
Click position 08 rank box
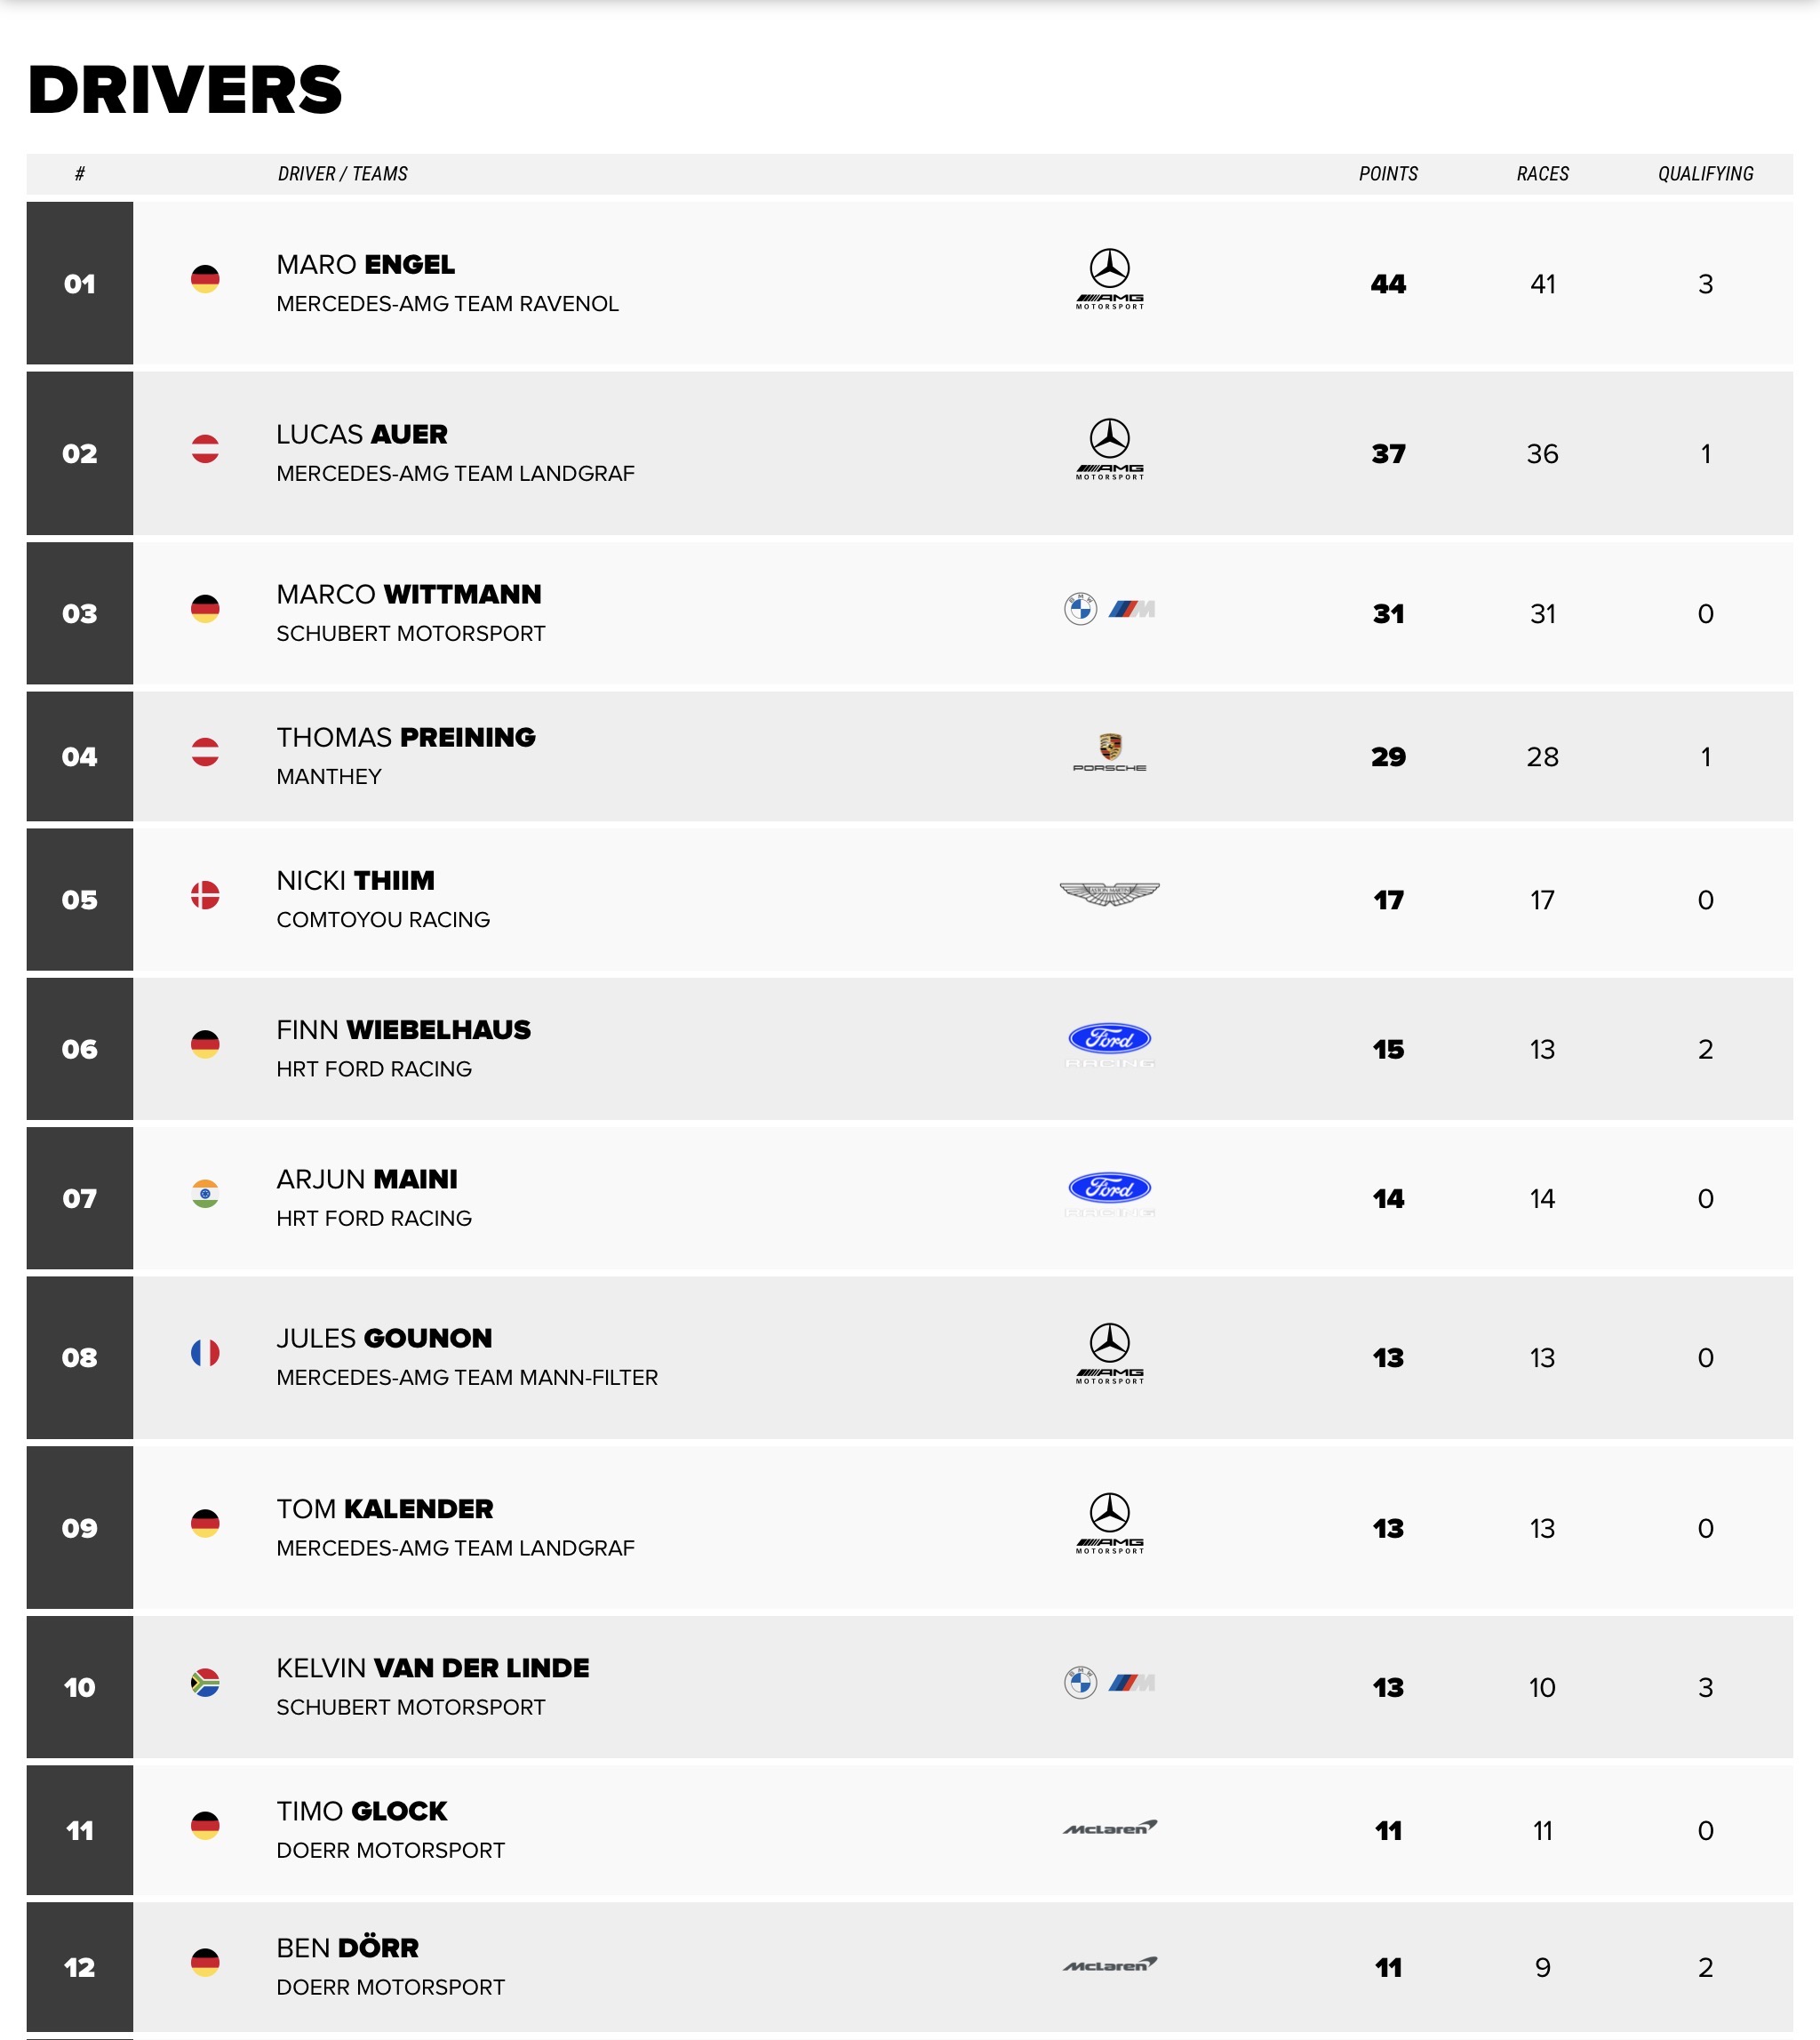coord(80,1357)
